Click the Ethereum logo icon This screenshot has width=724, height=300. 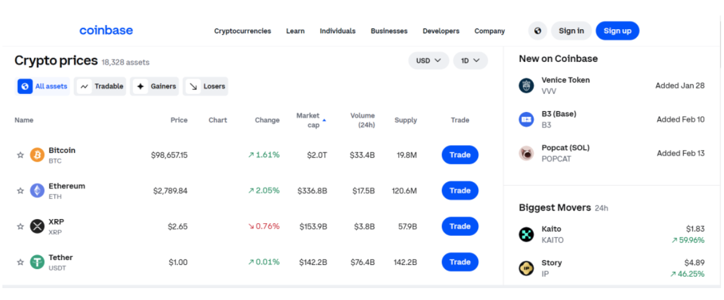pos(38,190)
